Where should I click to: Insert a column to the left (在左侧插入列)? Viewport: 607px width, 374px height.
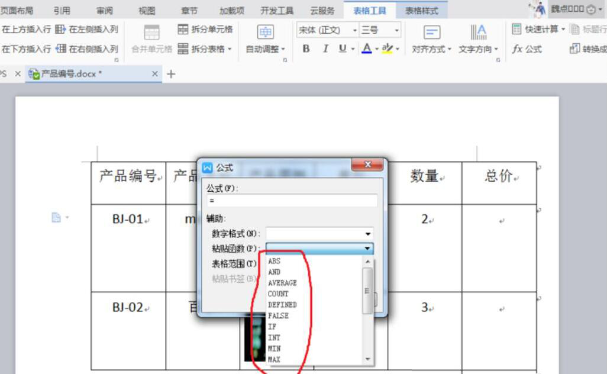[86, 30]
